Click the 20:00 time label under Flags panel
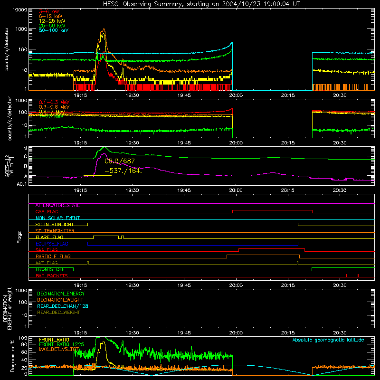This screenshot has height=380, width=380. coord(236,285)
